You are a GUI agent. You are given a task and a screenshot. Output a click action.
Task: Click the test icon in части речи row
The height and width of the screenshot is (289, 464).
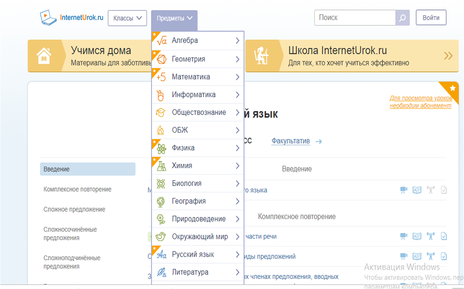click(x=444, y=236)
